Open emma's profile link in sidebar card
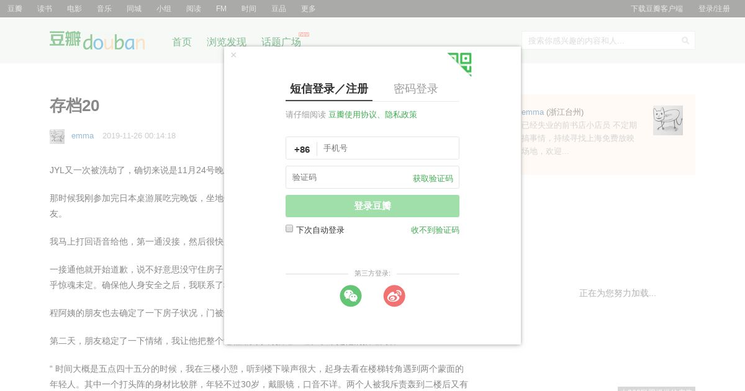 [x=533, y=112]
